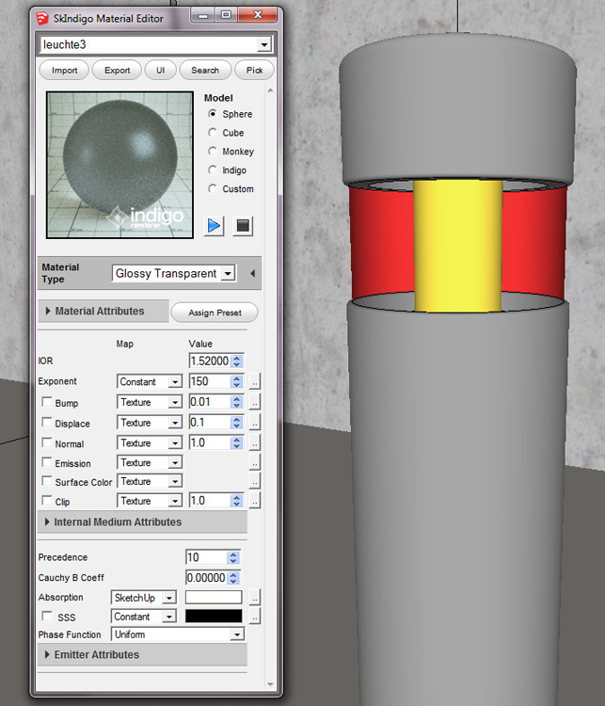The image size is (605, 706).
Task: Select the Monkey preview model
Action: 214,152
